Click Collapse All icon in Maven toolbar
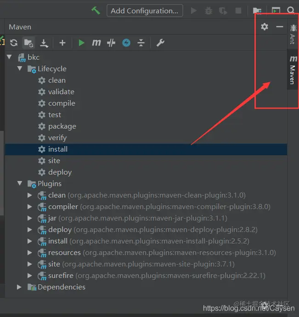The image size is (299, 317). tap(141, 43)
